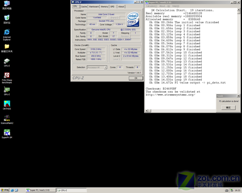Click the CPU-Z title bar icon
242x193 pixels.
73,2
